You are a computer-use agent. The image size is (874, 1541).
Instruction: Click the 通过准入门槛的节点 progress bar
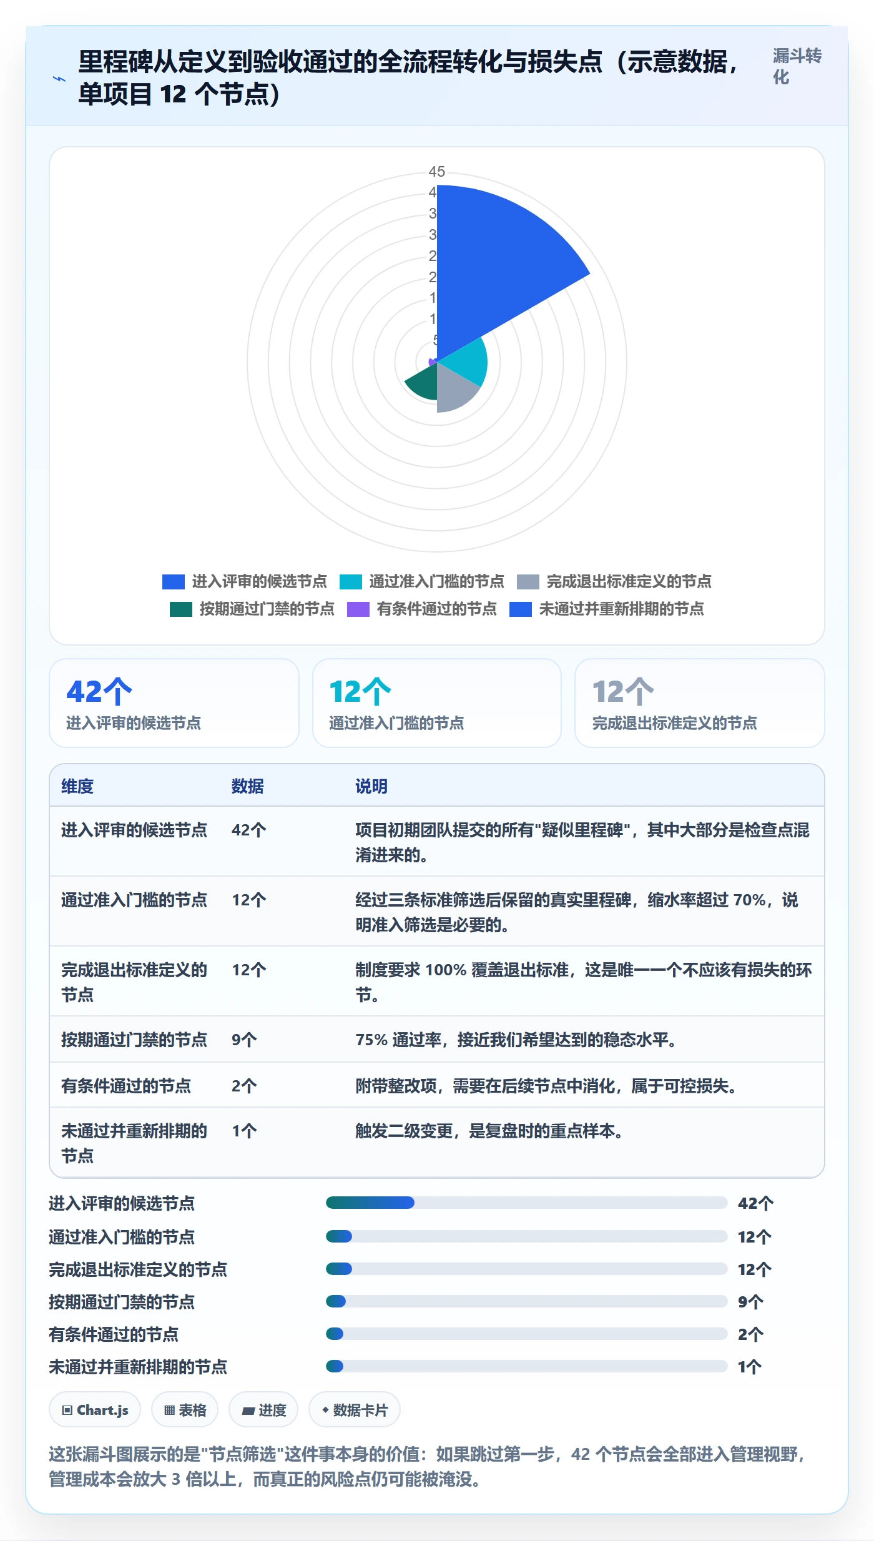(527, 1236)
